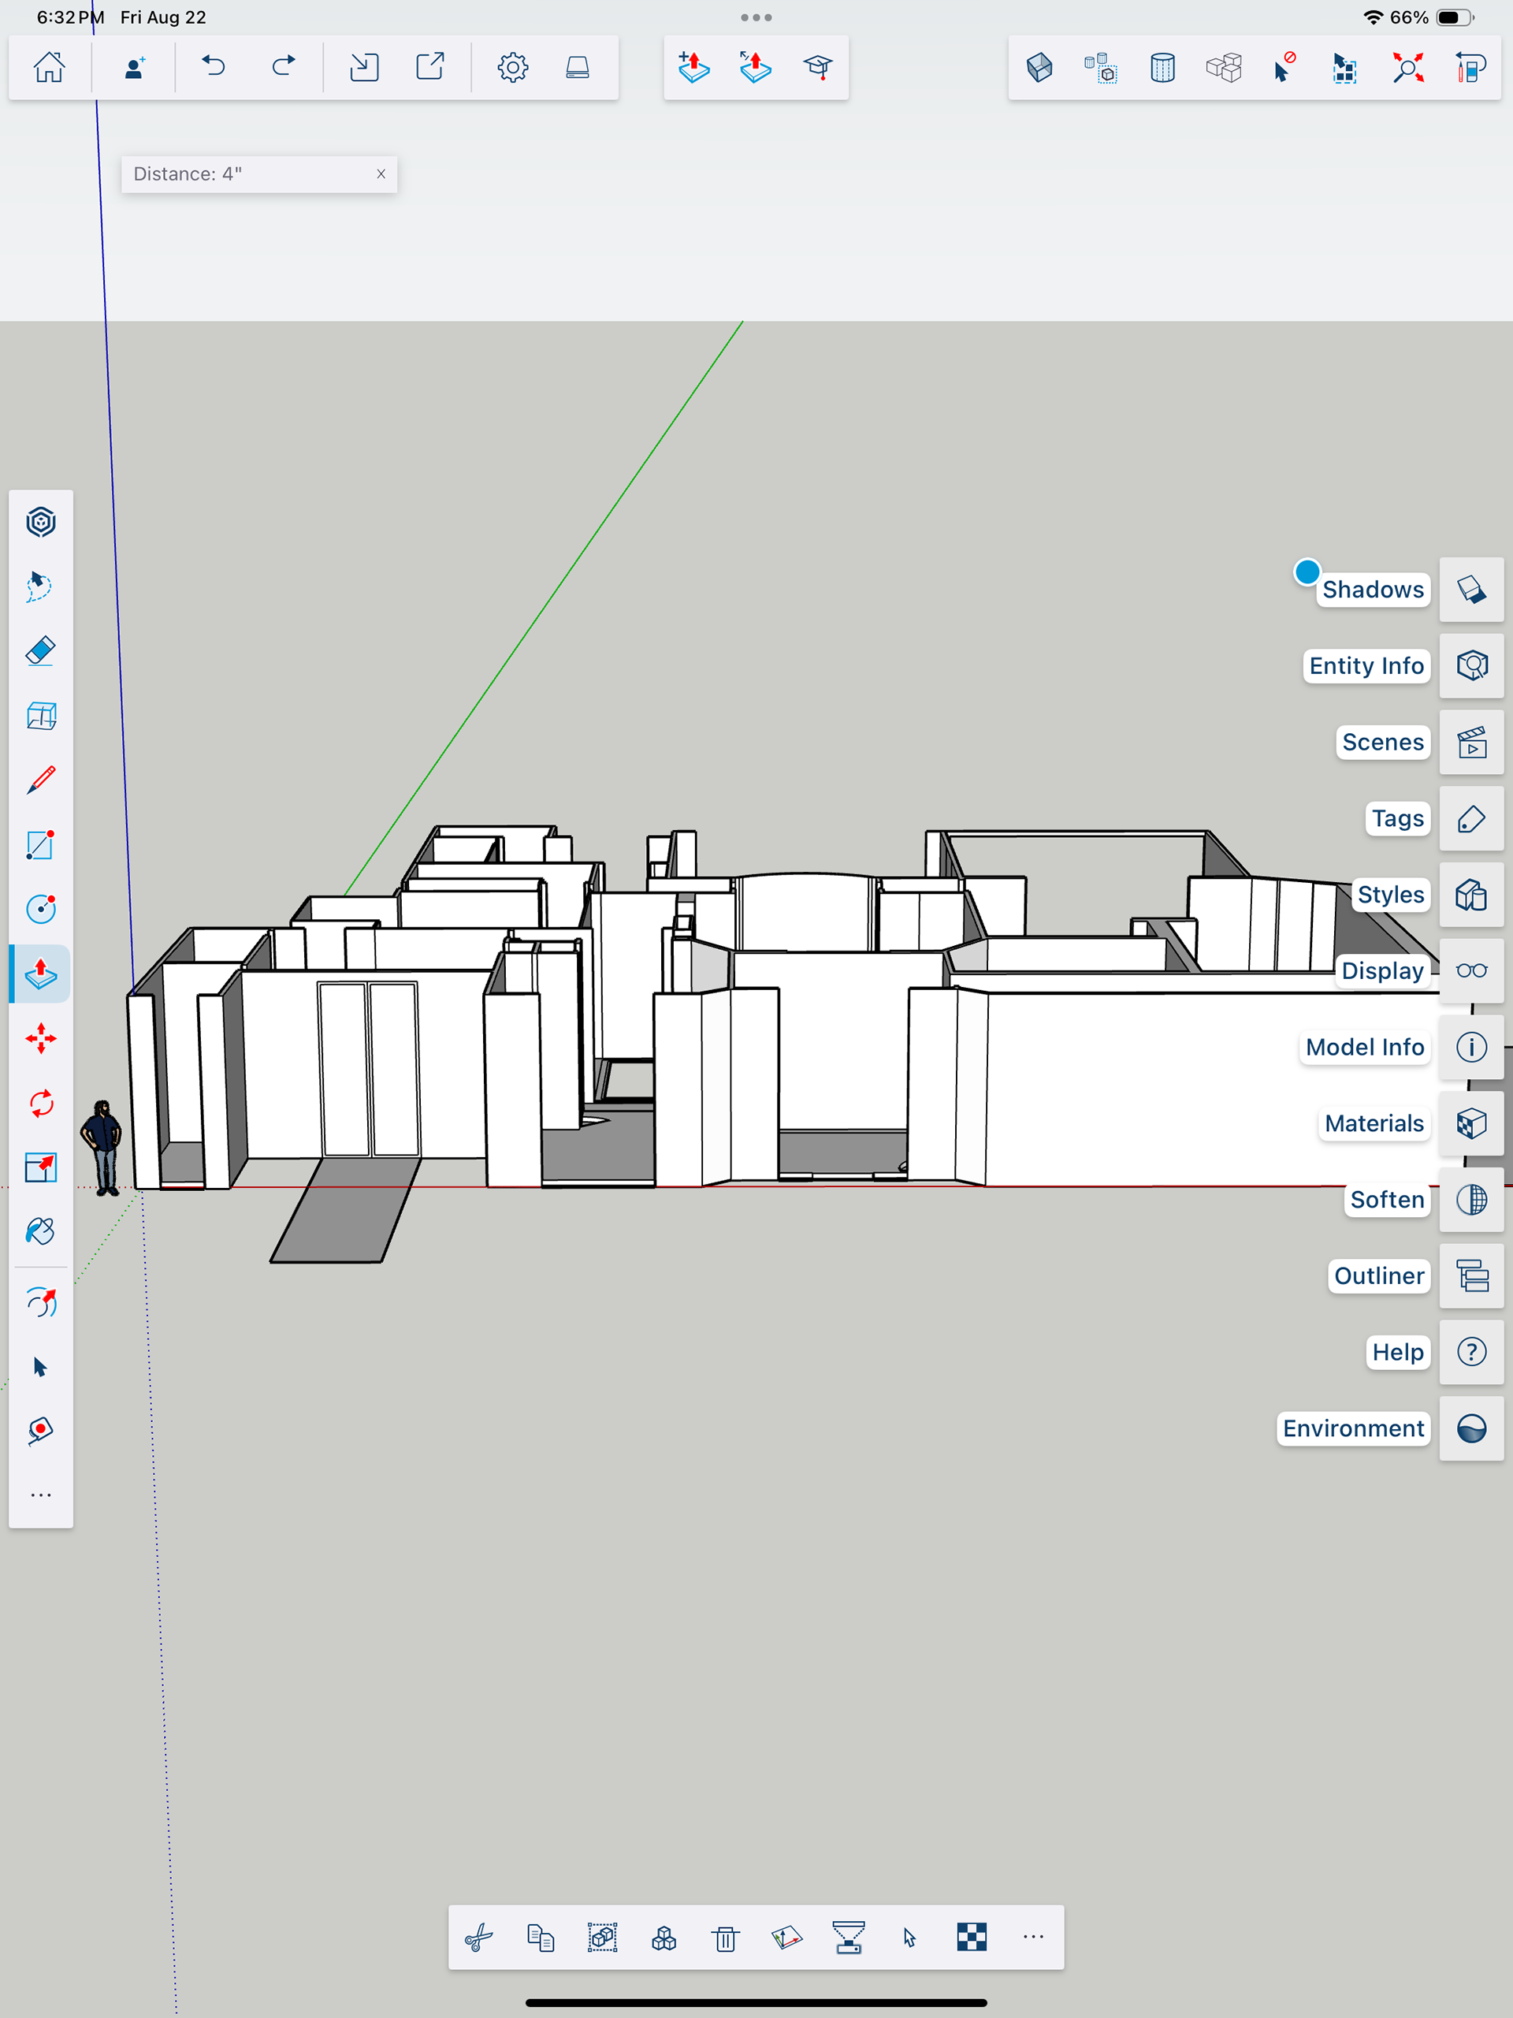Open the Soften edges panel
1513x2018 pixels.
click(1470, 1200)
